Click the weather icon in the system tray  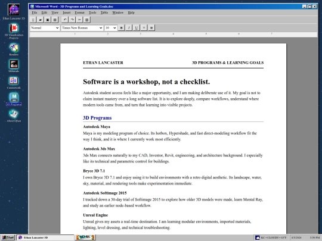[257, 237]
